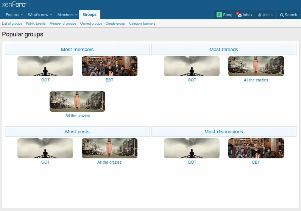The height and width of the screenshot is (211, 301).
Task: Select the GOT banner under Most posts
Action: (x=45, y=148)
